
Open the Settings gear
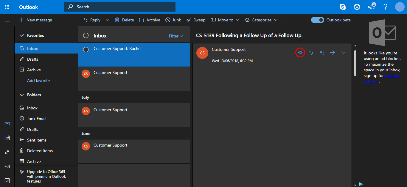point(357,7)
